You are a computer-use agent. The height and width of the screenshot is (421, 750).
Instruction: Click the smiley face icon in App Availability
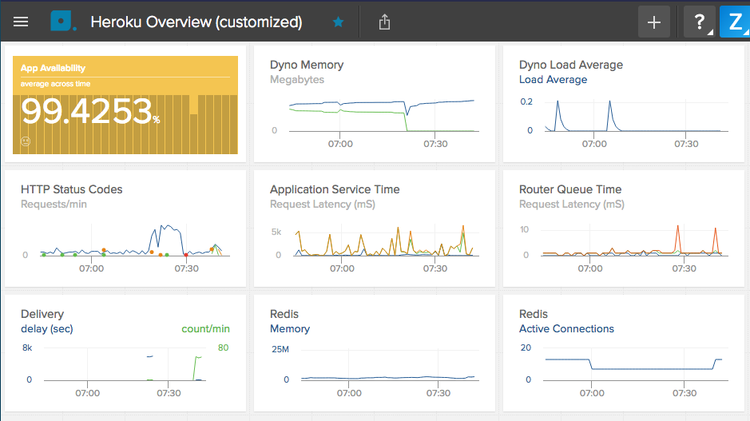point(26,141)
